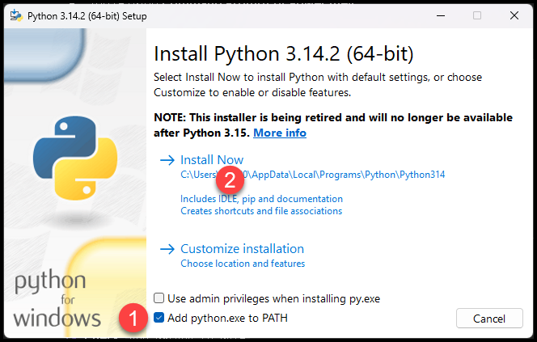Click the arrow icon beside Customize installation
This screenshot has width=537, height=342.
[x=167, y=249]
